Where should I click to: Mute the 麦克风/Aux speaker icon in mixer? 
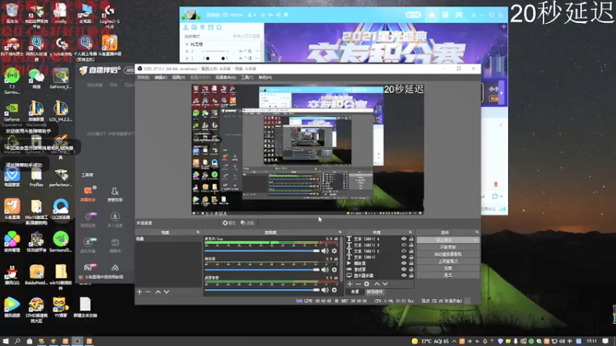325,251
